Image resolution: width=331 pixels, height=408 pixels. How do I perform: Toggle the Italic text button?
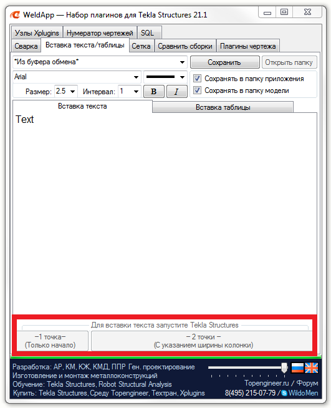[177, 91]
